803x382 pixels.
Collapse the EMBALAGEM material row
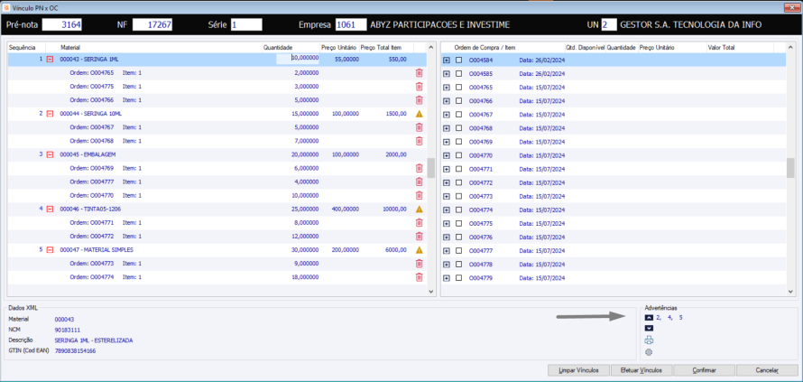click(50, 154)
